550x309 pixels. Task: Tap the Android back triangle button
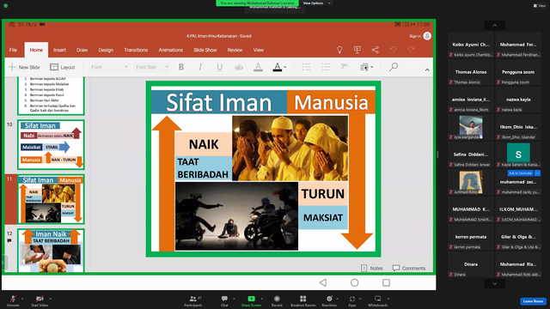coord(323,282)
